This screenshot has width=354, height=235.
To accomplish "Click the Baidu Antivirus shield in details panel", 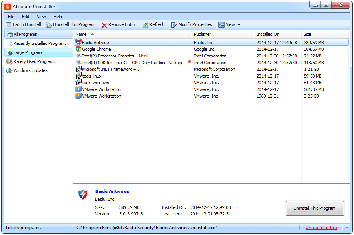I will click(83, 194).
